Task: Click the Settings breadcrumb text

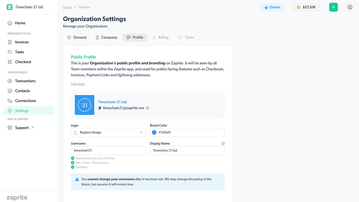Action: pos(84,7)
